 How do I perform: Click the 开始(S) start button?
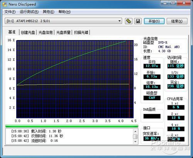point(154,21)
